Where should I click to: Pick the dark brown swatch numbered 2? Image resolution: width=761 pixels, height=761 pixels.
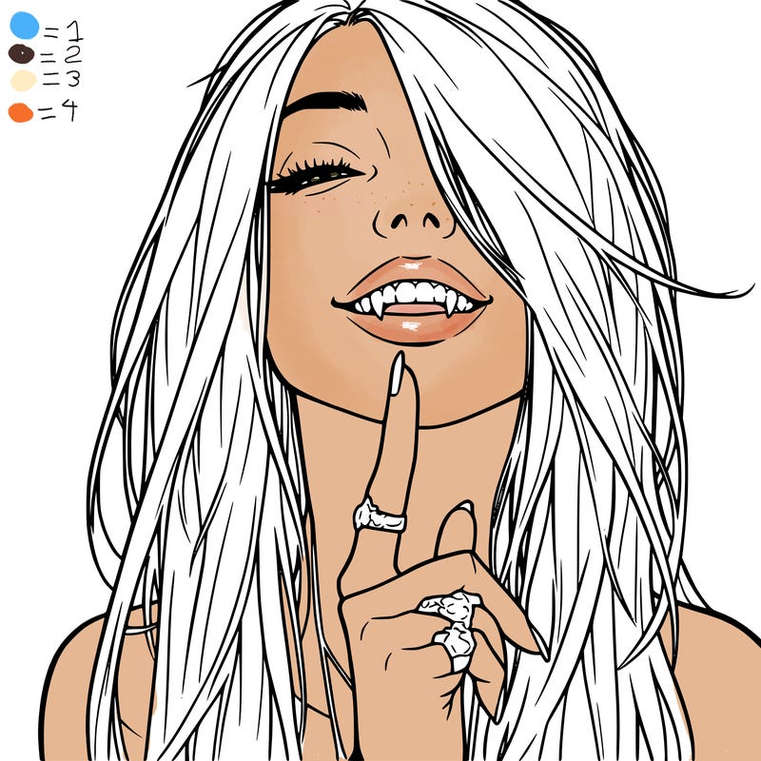pos(22,54)
